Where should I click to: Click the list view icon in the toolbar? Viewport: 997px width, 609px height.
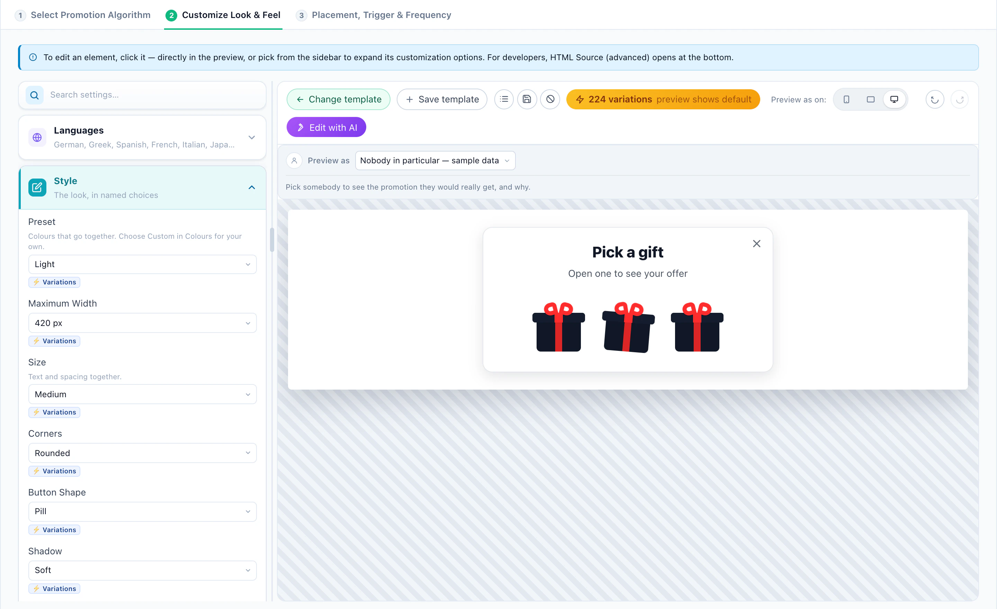point(504,99)
